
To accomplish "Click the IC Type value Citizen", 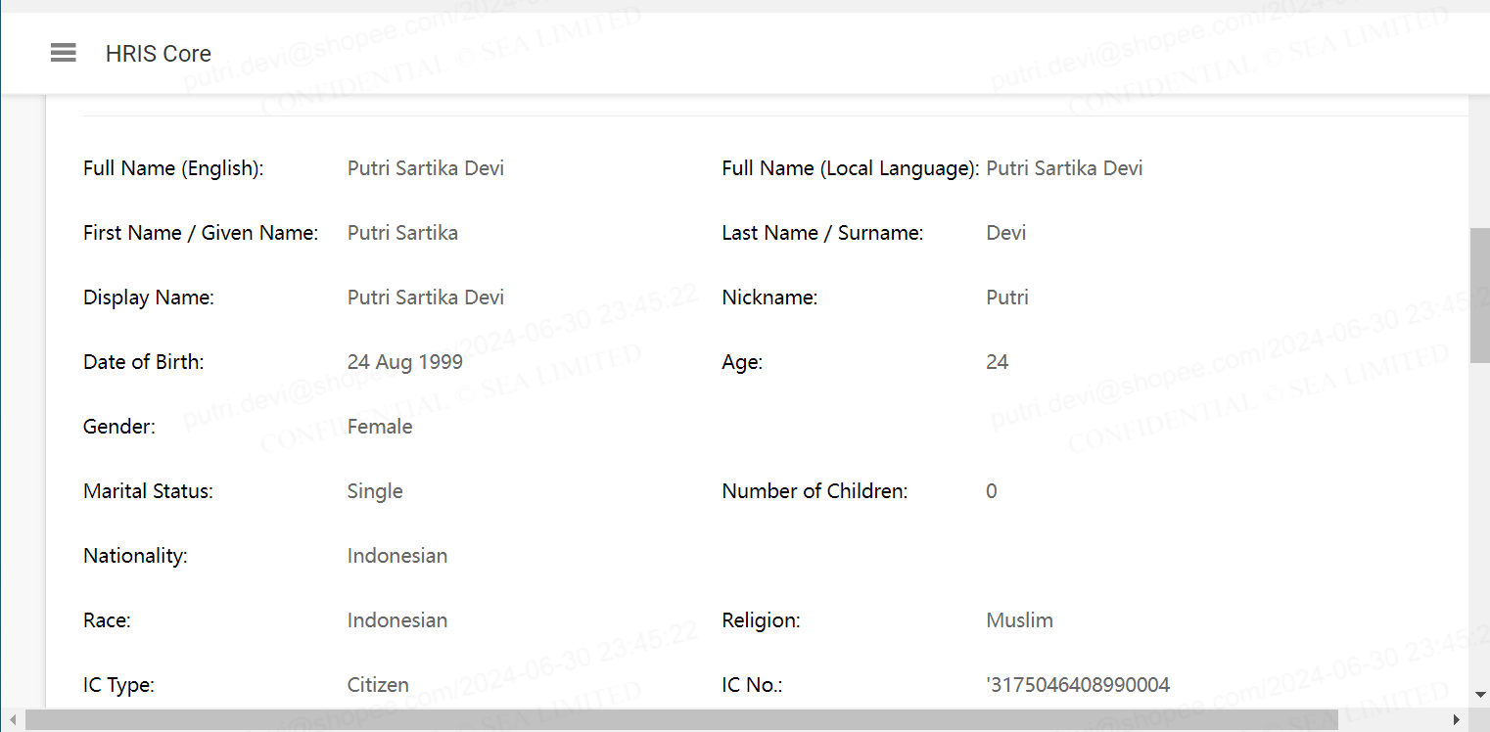I will point(378,685).
